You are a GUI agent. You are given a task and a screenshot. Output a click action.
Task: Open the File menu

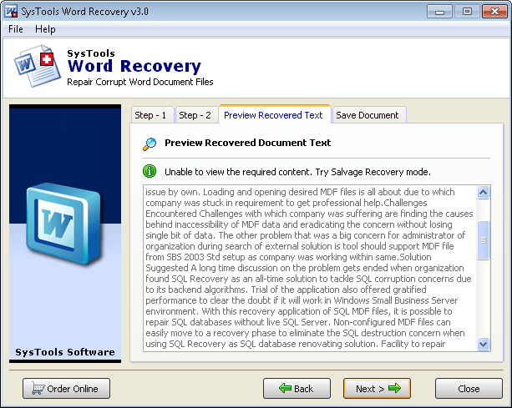pos(16,29)
